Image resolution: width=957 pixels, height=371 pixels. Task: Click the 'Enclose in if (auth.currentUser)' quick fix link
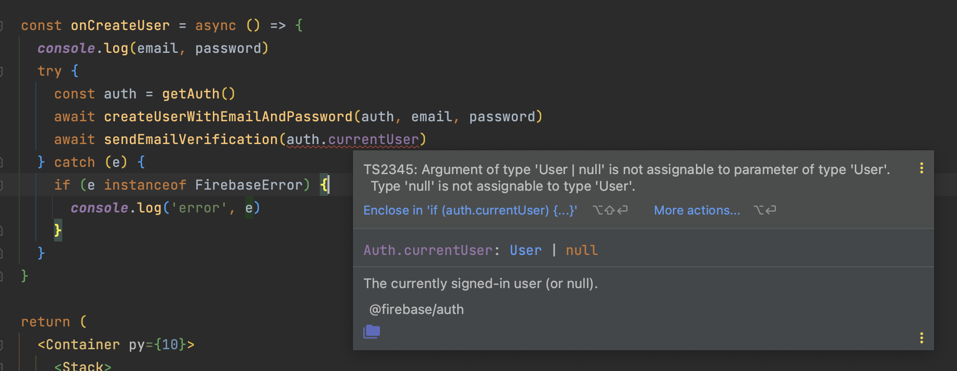coord(470,210)
